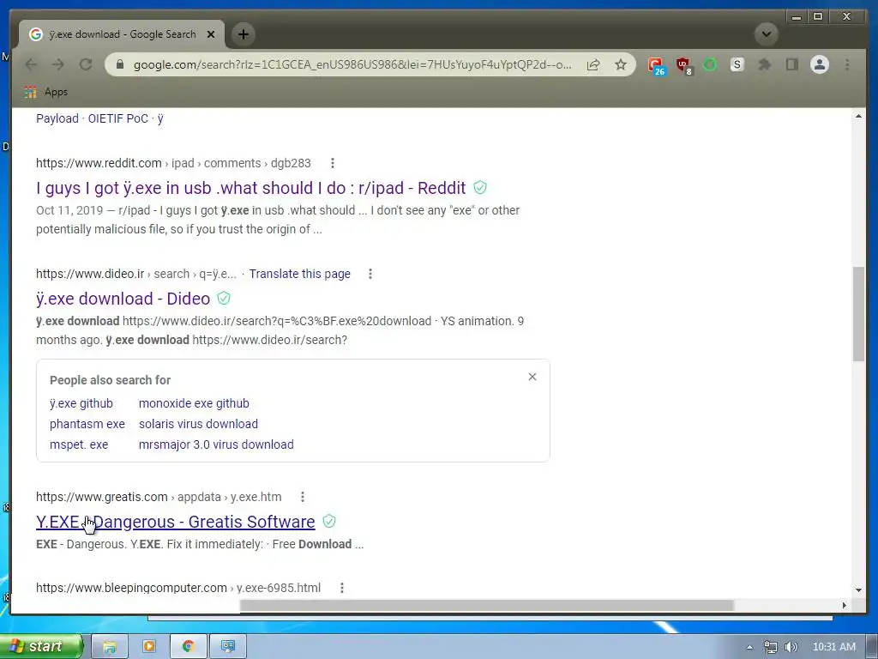Select the ÿ.exe download Google Search tab
Viewport: 878px width, 659px height.
[x=122, y=34]
